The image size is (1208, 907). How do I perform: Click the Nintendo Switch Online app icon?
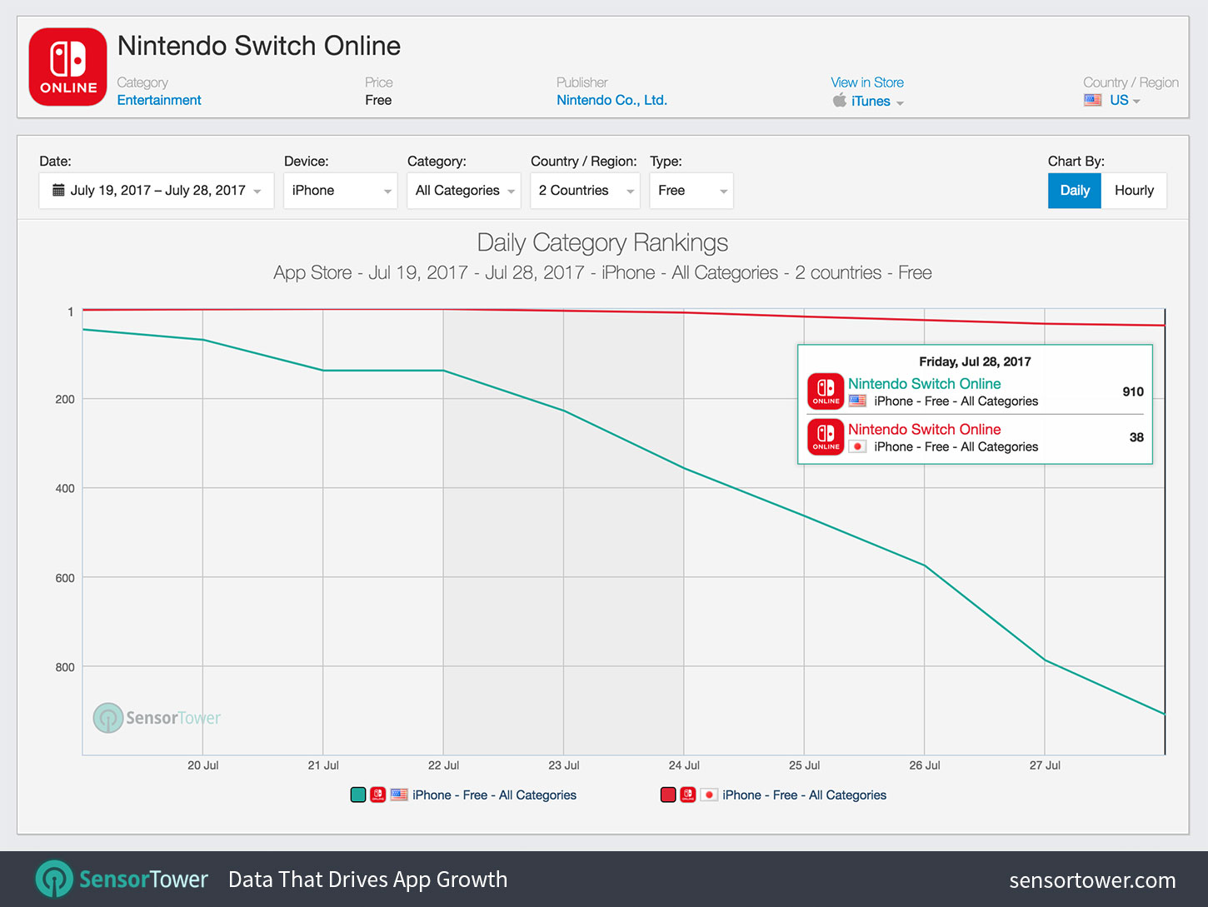click(68, 67)
